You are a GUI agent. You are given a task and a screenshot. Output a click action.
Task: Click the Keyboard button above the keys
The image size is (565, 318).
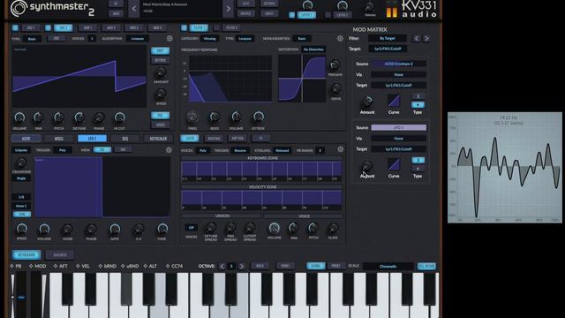26,255
